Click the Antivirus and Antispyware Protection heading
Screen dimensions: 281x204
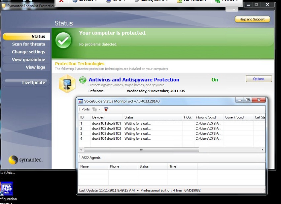[x=134, y=80]
